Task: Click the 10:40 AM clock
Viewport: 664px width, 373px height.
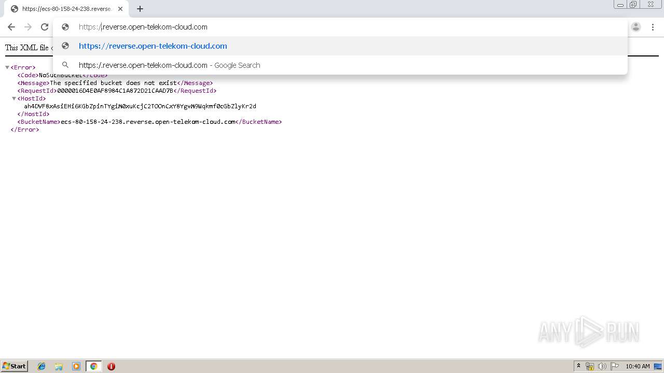Action: pos(638,366)
